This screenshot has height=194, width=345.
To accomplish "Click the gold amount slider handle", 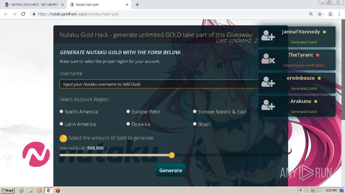I will (172, 155).
